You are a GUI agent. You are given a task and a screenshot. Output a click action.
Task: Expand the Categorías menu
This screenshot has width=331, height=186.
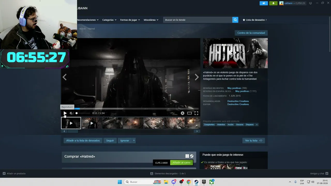tap(109, 20)
